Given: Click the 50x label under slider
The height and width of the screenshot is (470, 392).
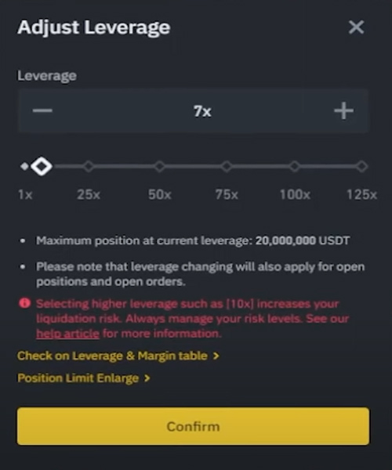Looking at the screenshot, I should click(160, 195).
